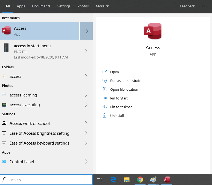The width and height of the screenshot is (212, 185).
Task: Open the three-dots options menu
Action: 204,6
